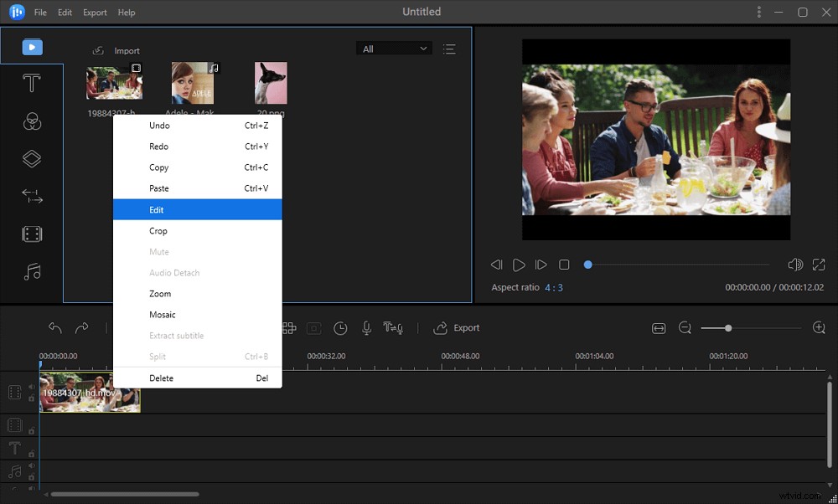Open the Text tool panel
Screen dimensions: 838x504
[x=32, y=83]
